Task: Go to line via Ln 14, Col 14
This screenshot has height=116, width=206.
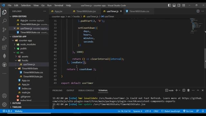Action: 124,111
